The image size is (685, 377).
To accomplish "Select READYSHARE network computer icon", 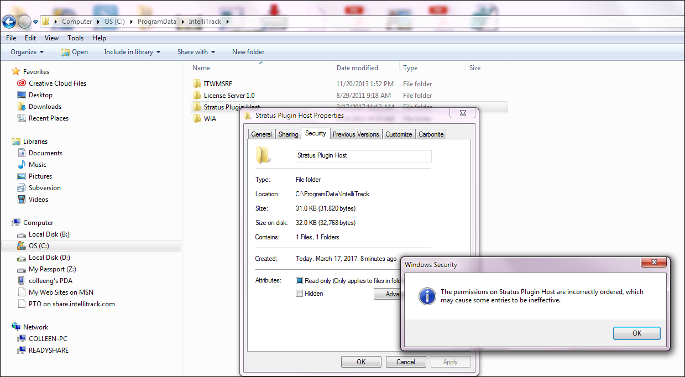I will click(22, 350).
